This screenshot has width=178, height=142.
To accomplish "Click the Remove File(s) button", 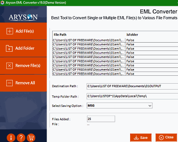I will [23, 65].
